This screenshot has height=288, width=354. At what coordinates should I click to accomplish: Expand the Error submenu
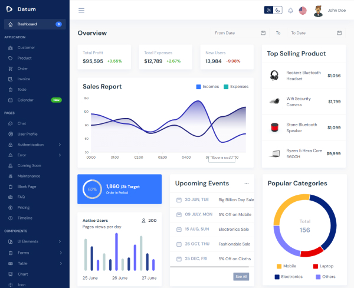pos(60,155)
